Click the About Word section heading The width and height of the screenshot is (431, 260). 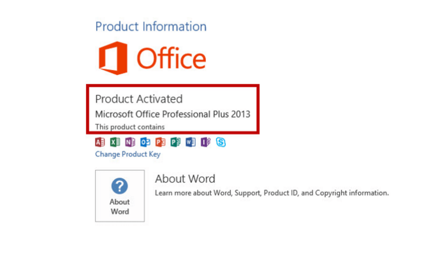185,179
